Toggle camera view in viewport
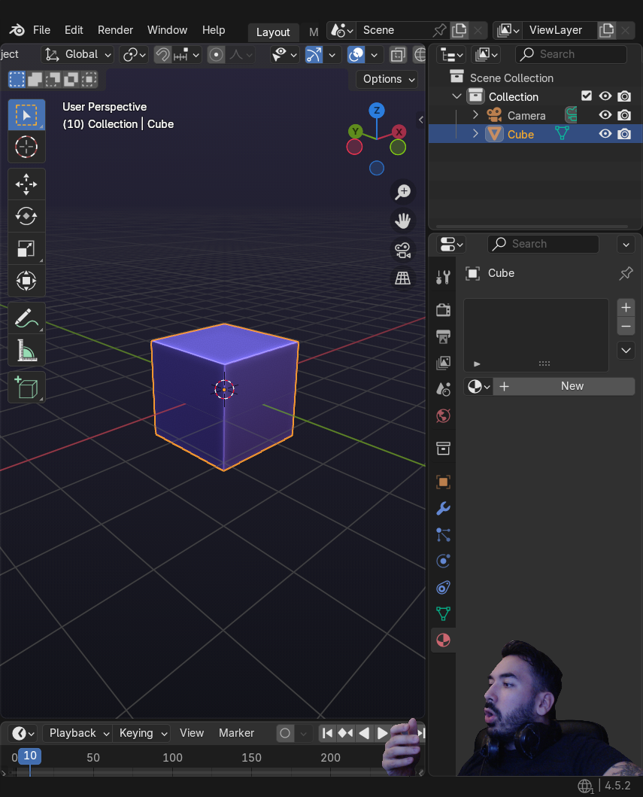The width and height of the screenshot is (643, 797). (x=403, y=249)
